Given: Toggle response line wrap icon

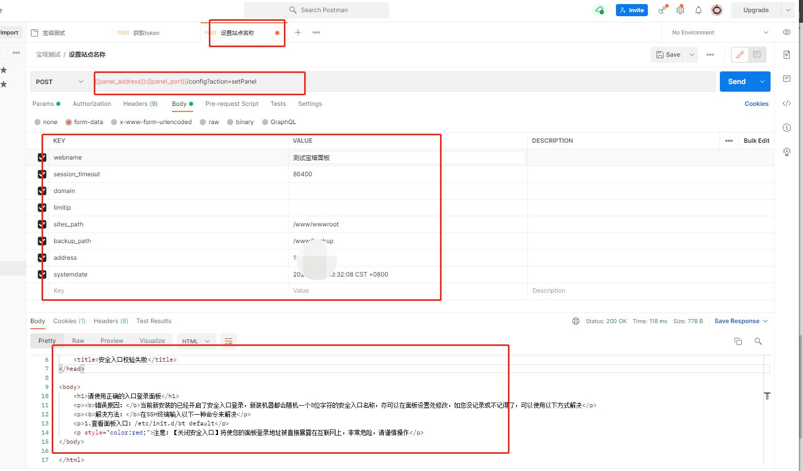Looking at the screenshot, I should point(229,341).
